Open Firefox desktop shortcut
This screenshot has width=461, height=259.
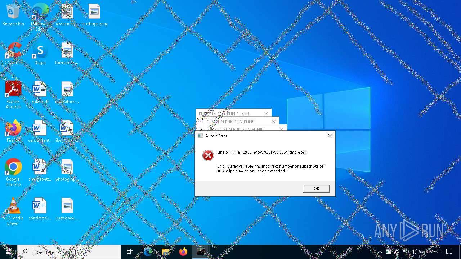13,131
